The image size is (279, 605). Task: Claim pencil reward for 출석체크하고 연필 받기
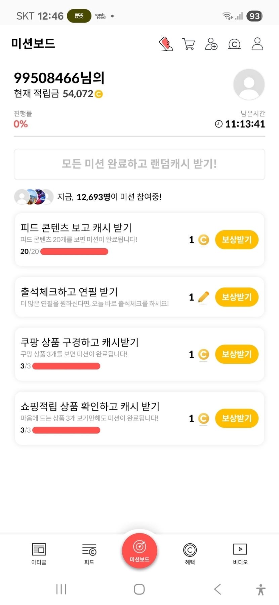237,297
